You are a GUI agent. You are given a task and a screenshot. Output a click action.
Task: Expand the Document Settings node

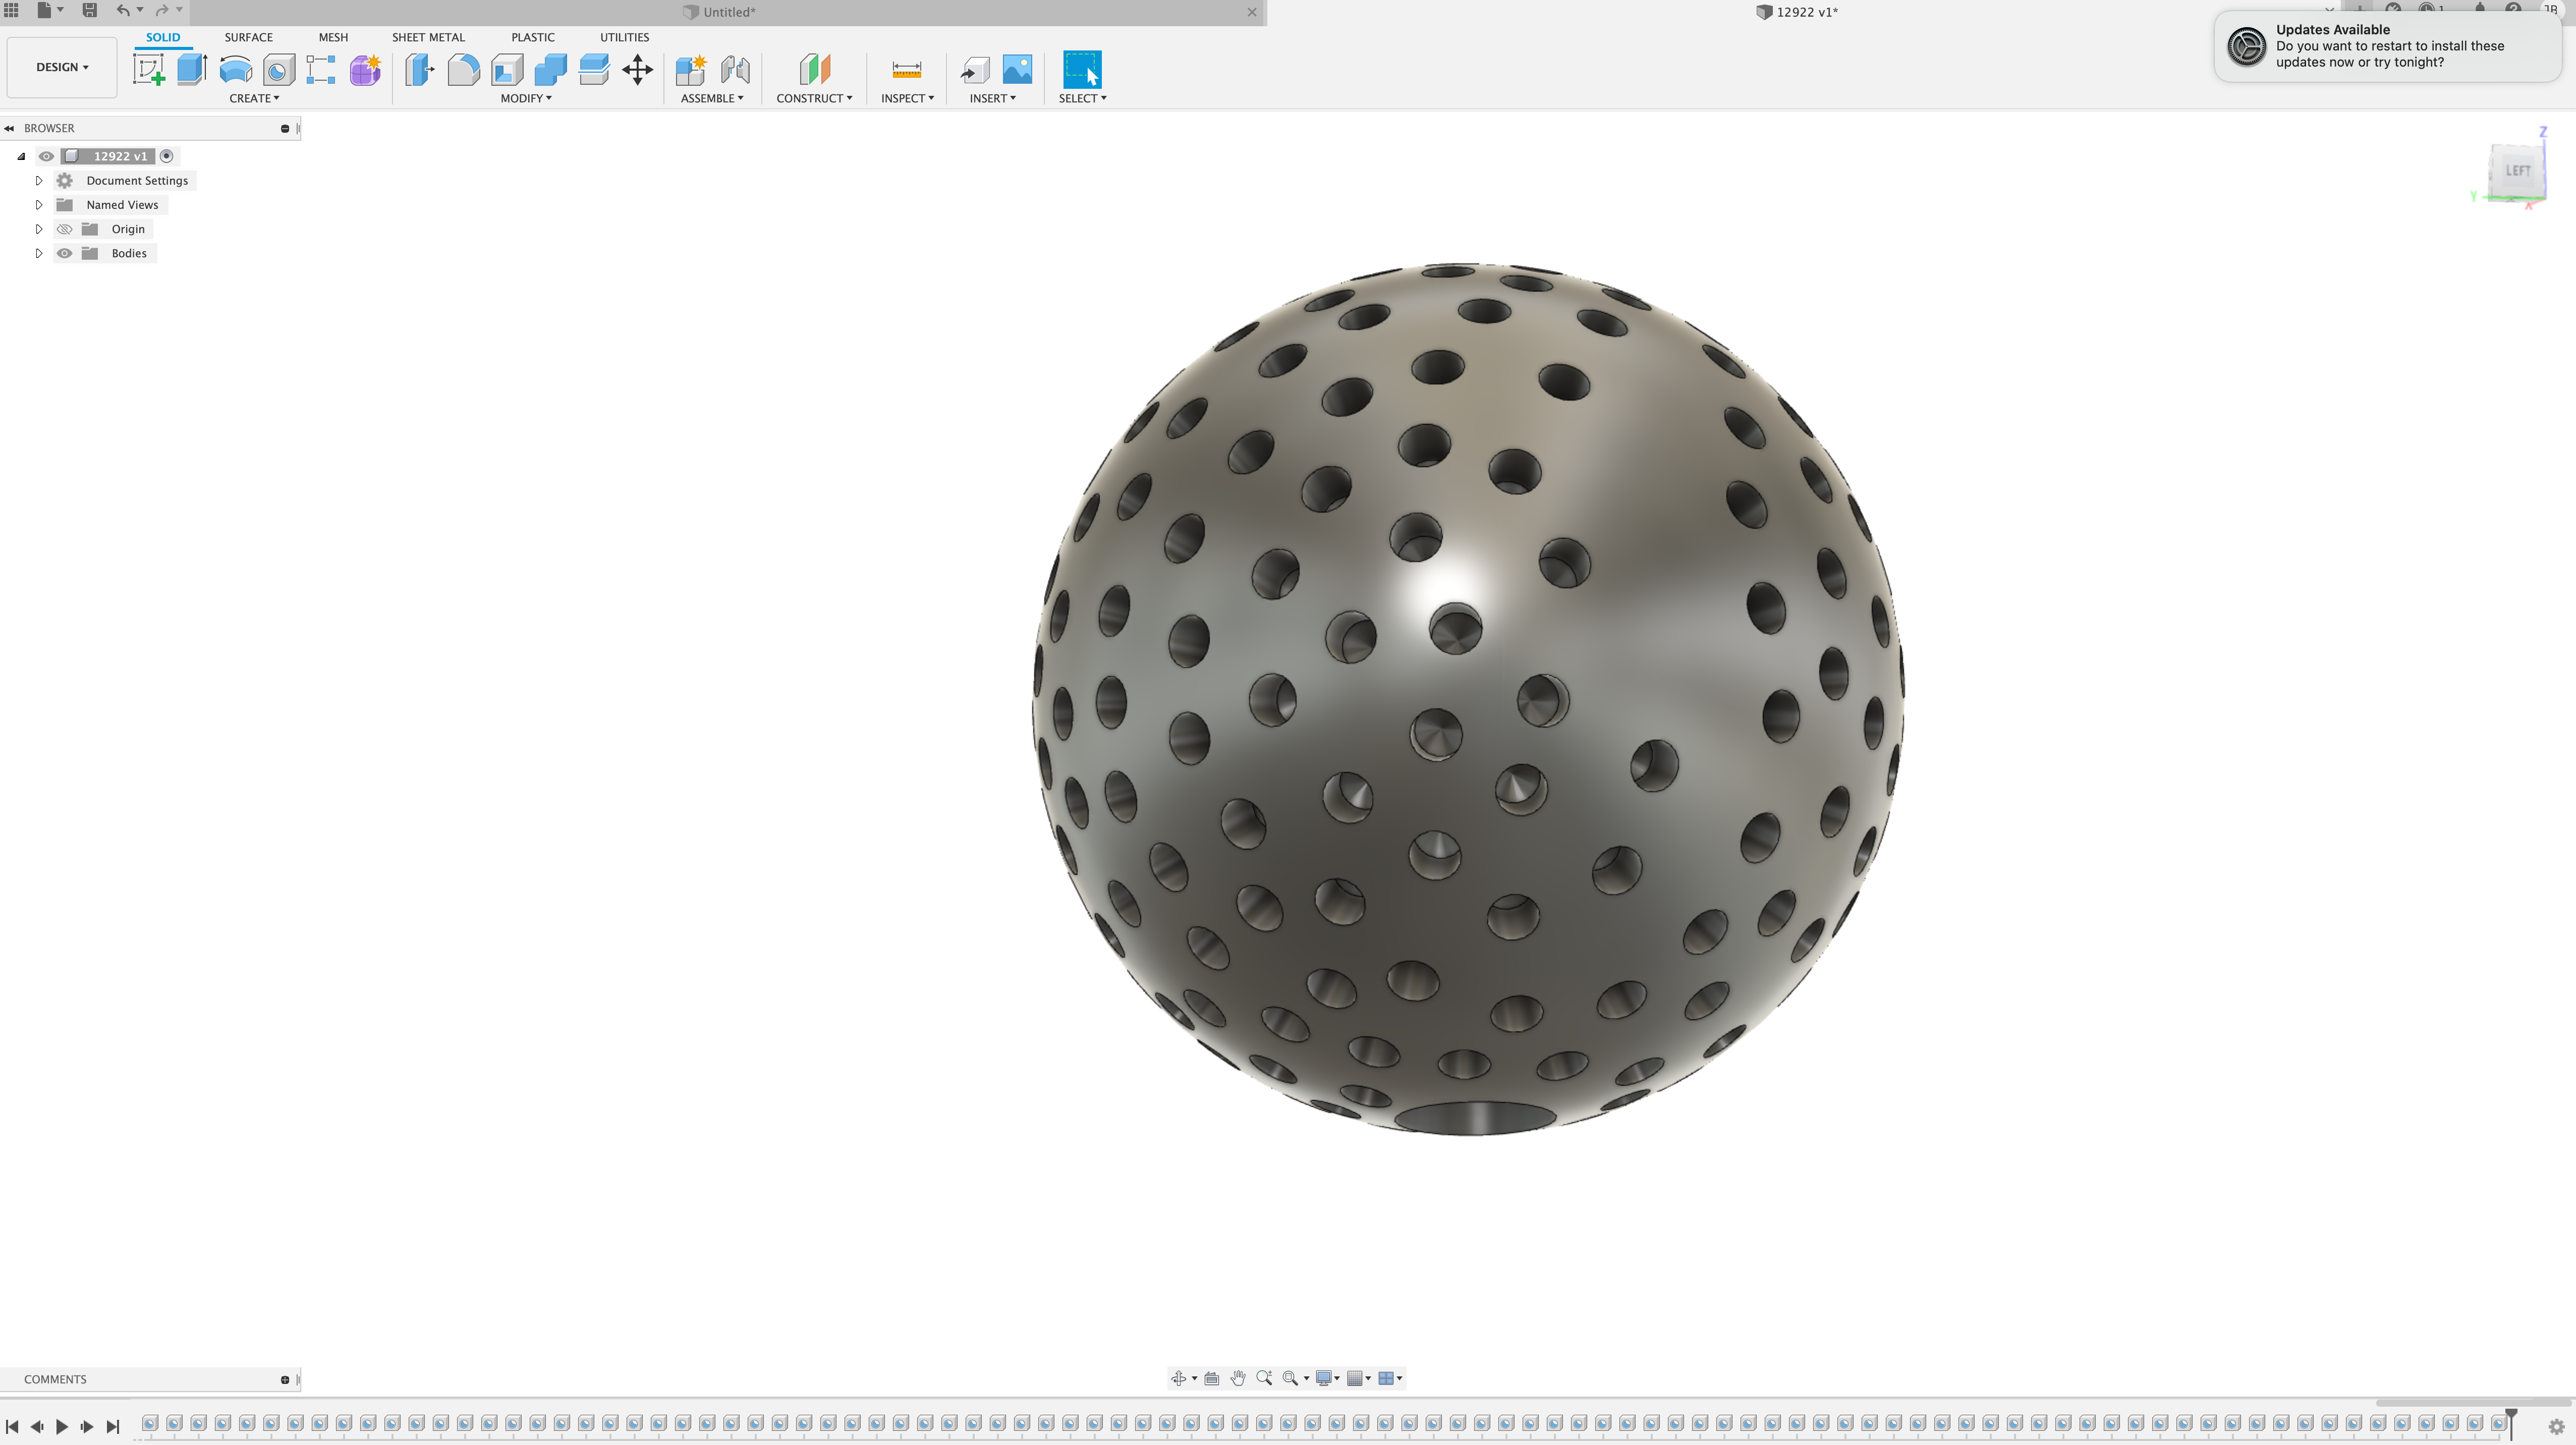click(39, 181)
